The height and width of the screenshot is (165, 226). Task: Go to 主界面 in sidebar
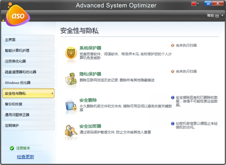[28, 40]
